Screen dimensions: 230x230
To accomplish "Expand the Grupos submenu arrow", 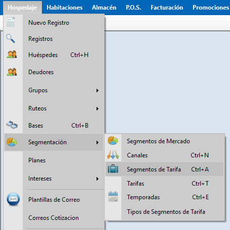I will [98, 91].
